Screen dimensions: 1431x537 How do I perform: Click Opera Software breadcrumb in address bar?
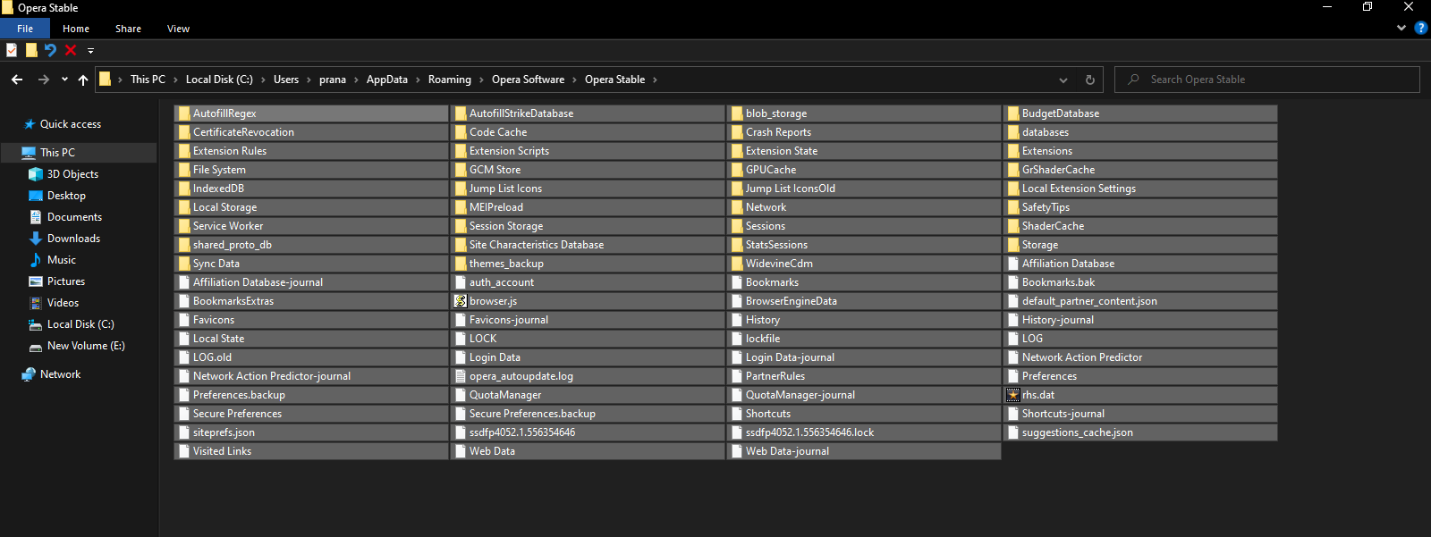tap(528, 80)
